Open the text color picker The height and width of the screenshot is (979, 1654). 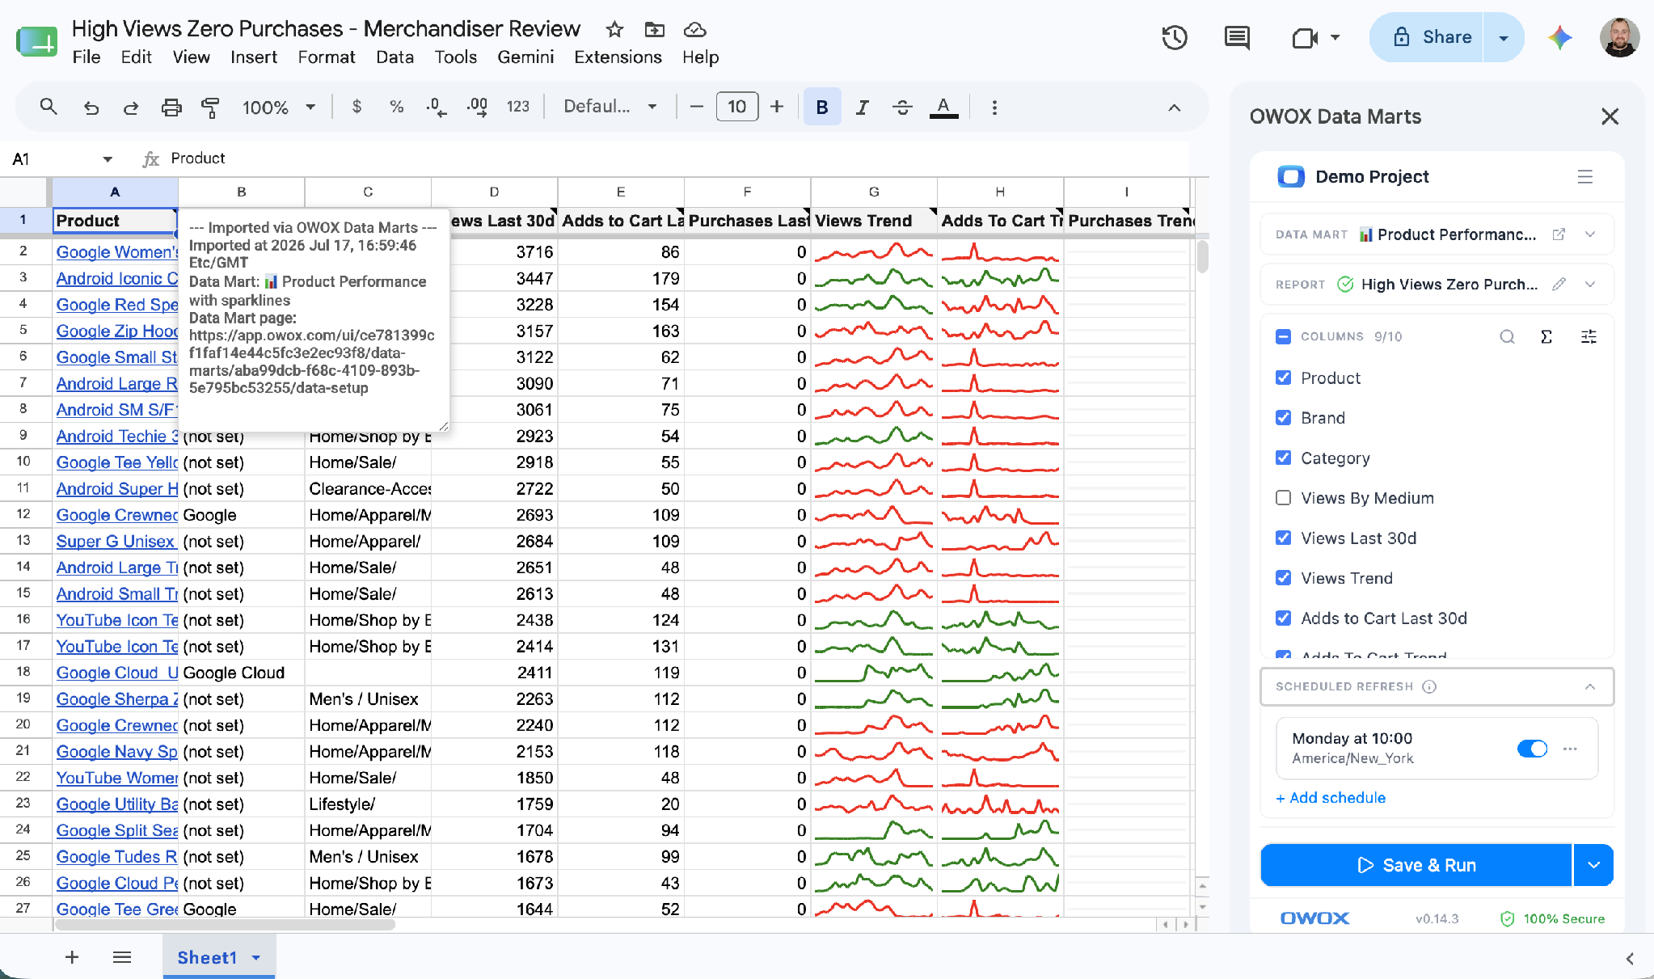point(943,107)
